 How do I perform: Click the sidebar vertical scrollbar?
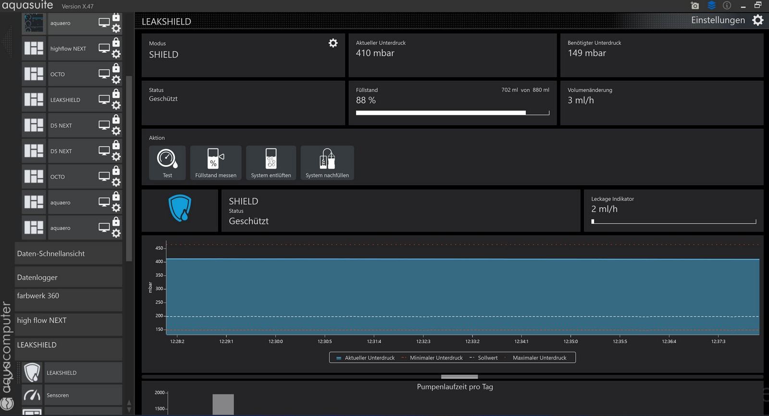pyautogui.click(x=129, y=168)
